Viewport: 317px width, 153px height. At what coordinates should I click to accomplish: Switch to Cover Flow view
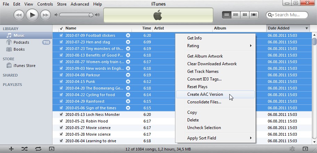tap(254, 15)
